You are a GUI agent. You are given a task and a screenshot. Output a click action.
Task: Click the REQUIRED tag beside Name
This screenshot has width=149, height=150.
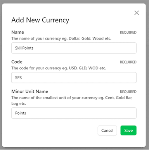pos(128,33)
